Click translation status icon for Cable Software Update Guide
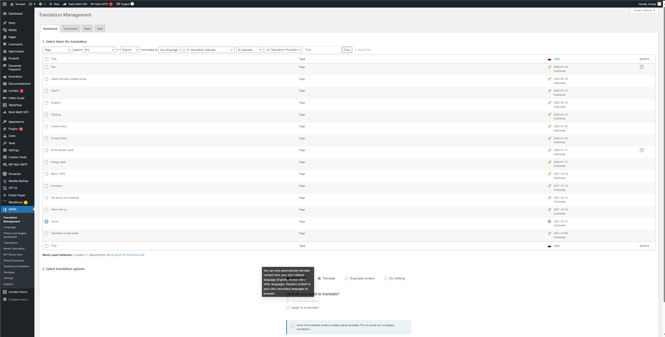 (x=549, y=79)
